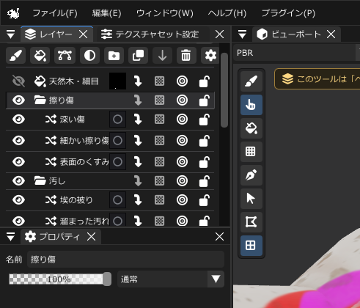Delete selected layer with trash icon
The image size is (360, 308).
[x=186, y=56]
